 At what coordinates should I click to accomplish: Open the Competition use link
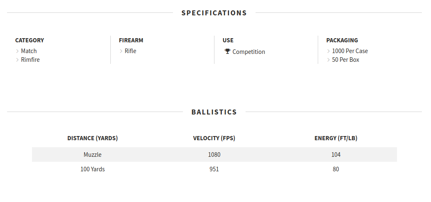coord(249,52)
